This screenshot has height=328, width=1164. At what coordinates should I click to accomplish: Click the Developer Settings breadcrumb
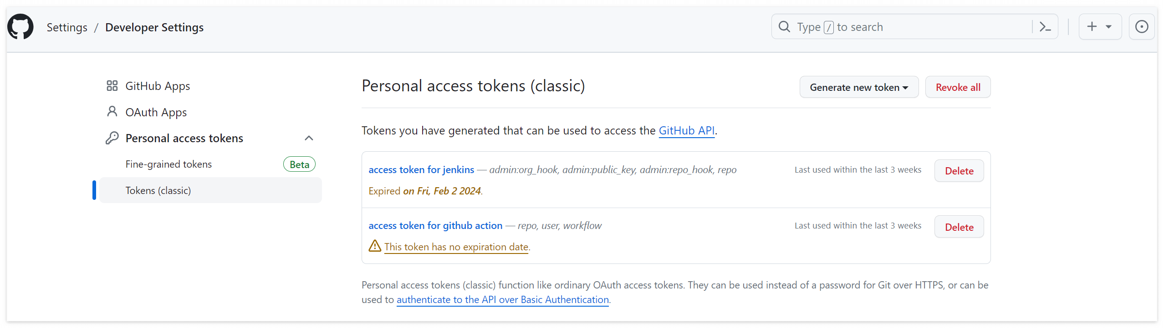(154, 27)
